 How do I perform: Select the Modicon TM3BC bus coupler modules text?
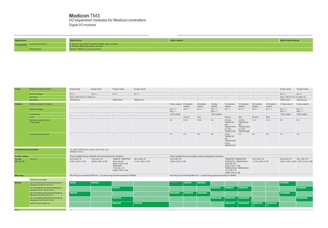[x=86, y=49]
